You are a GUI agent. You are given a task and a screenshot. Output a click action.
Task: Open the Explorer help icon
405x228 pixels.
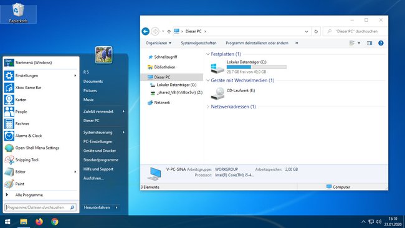click(381, 43)
